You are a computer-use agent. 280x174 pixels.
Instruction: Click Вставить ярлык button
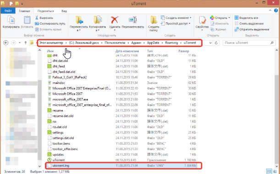48,29
